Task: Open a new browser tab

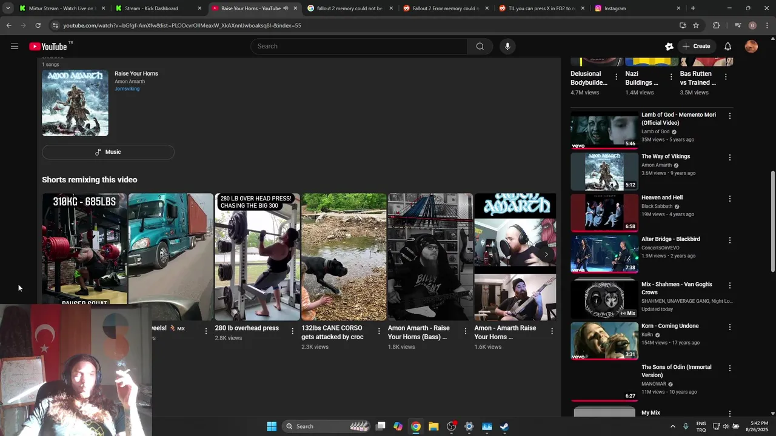Action: tap(693, 8)
